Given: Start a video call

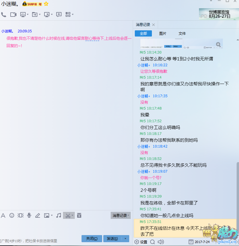Looking at the screenshot, I should point(13,14).
